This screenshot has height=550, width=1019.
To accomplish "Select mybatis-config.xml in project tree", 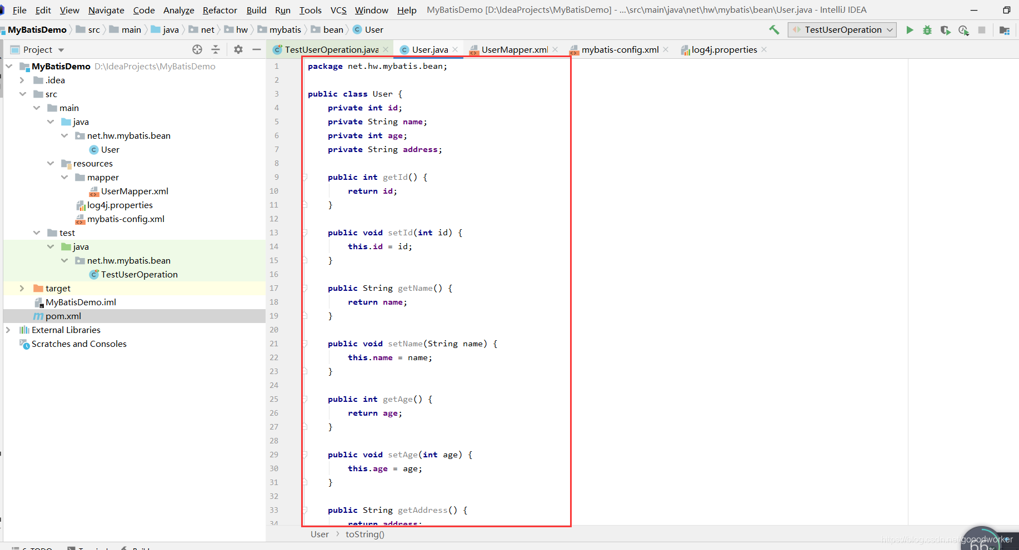I will (126, 219).
